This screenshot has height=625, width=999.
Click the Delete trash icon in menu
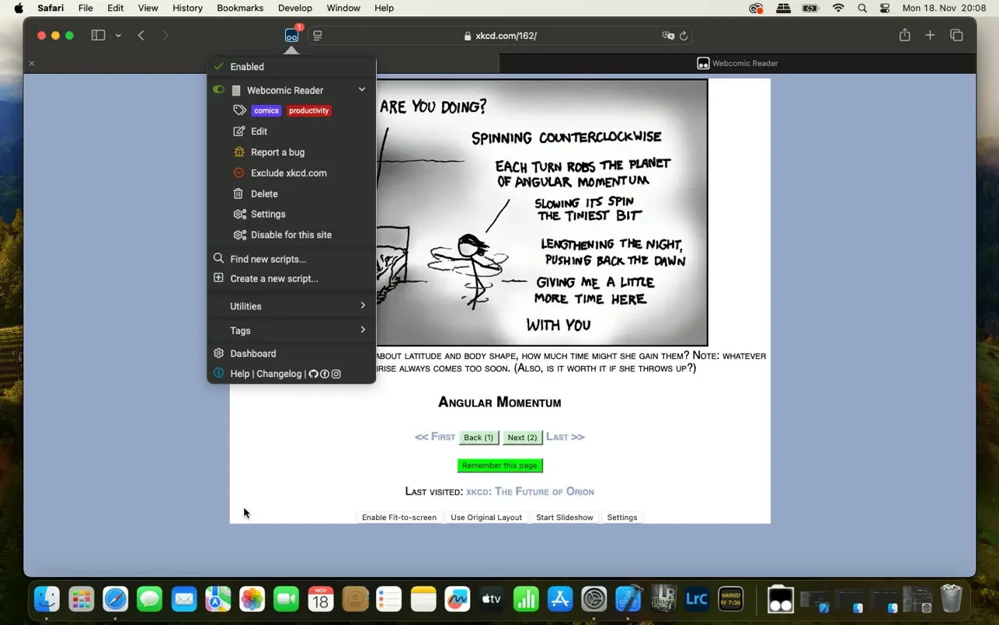pos(239,194)
